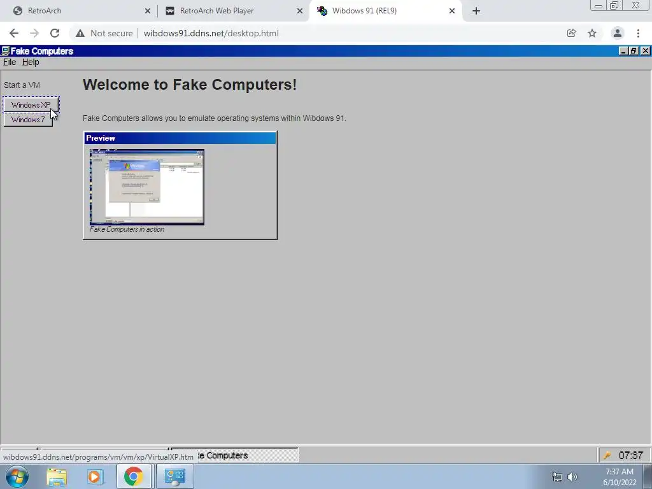Launch the Windows XP virtual machine
The image size is (652, 489).
point(31,105)
